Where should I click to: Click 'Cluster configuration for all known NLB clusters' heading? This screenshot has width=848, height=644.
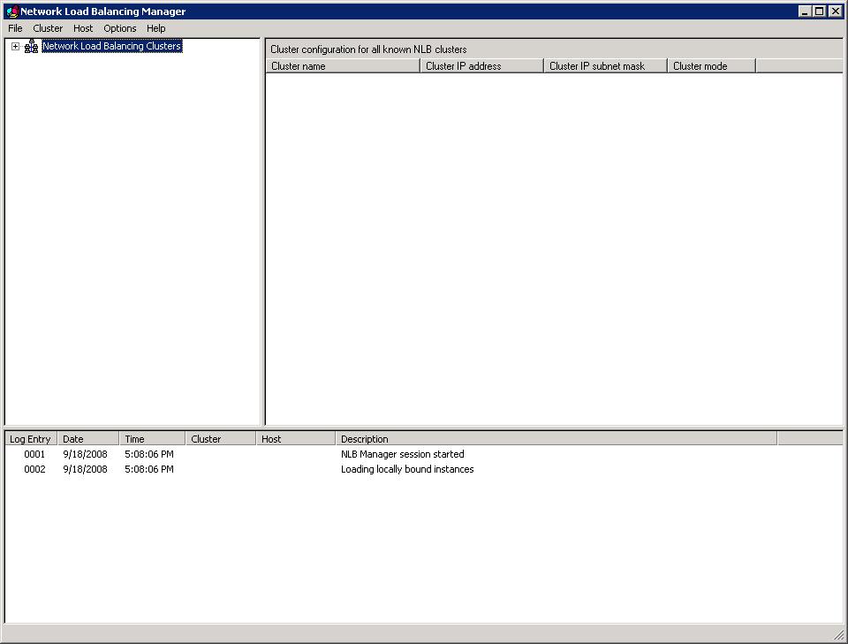368,49
